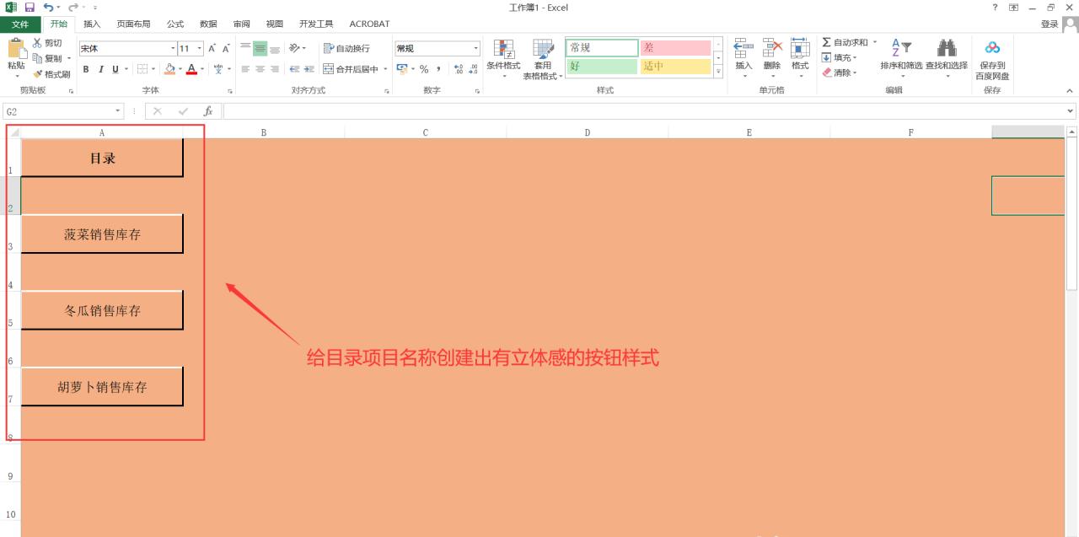Toggle right text alignment
The width and height of the screenshot is (1079, 537).
275,69
